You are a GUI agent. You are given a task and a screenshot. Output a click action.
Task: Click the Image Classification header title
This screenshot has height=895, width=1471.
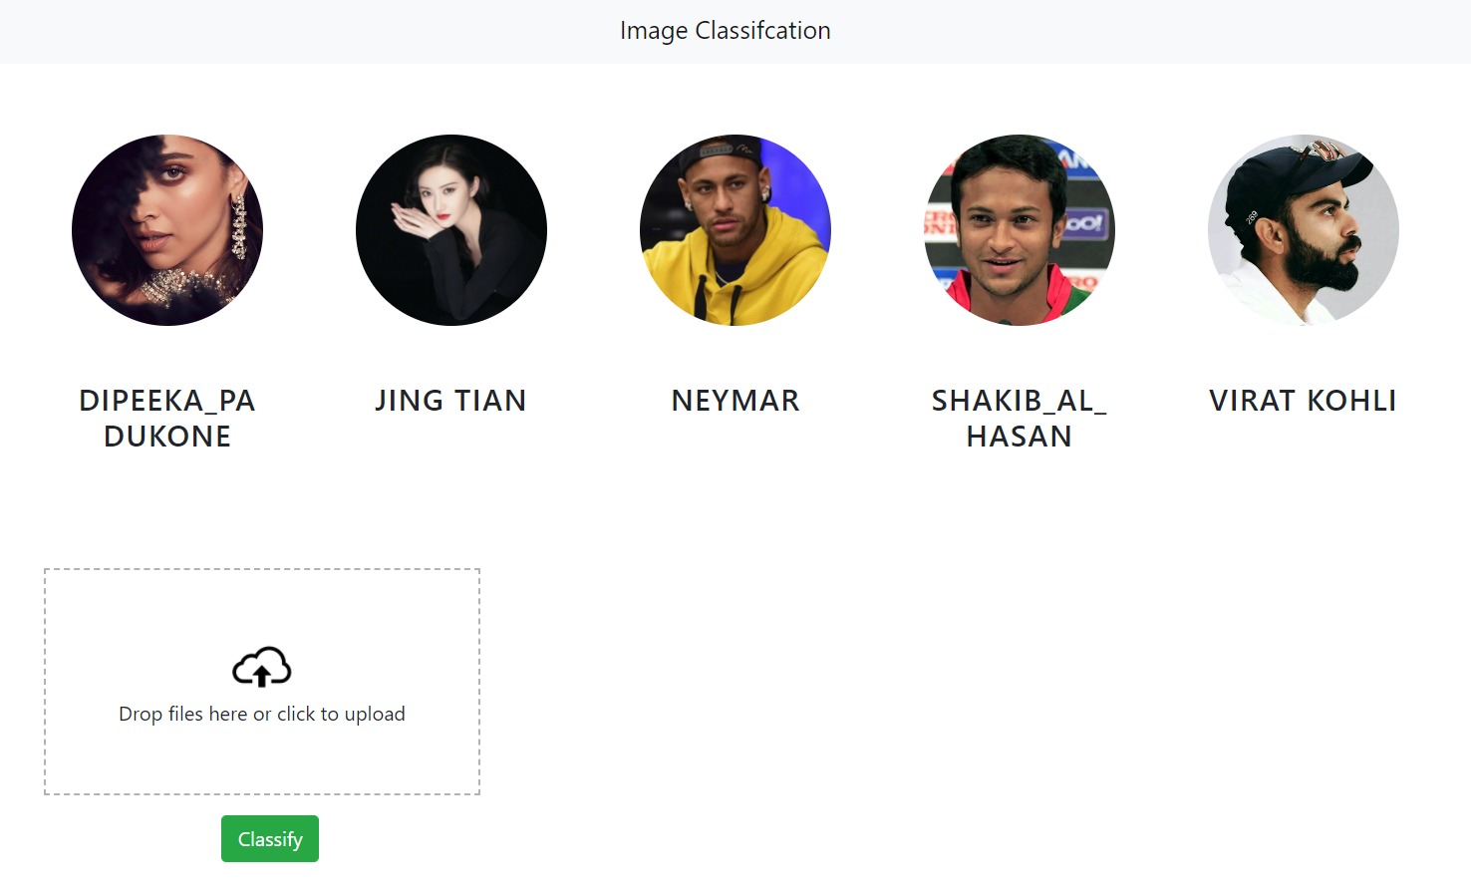[x=726, y=31]
